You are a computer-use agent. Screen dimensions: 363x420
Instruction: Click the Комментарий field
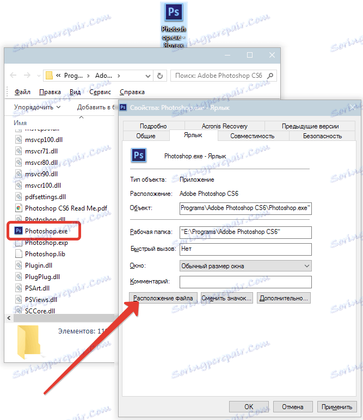click(x=245, y=282)
